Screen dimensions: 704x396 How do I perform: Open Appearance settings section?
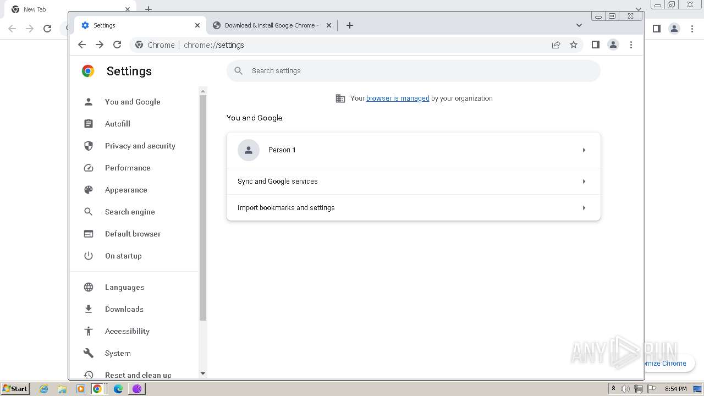(x=126, y=190)
